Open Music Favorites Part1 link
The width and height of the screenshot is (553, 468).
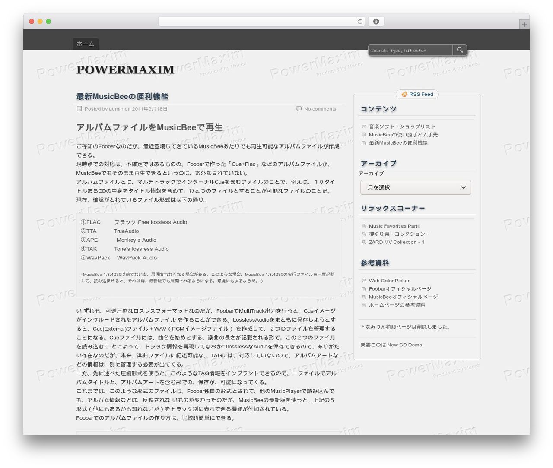point(394,226)
